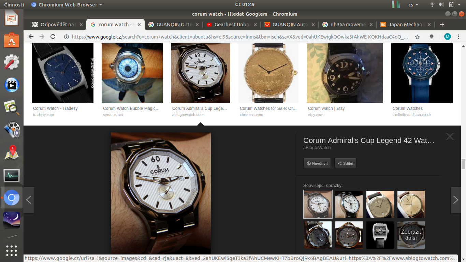Open the Činnosti activities overview
The height and width of the screenshot is (262, 466).
[14, 4]
